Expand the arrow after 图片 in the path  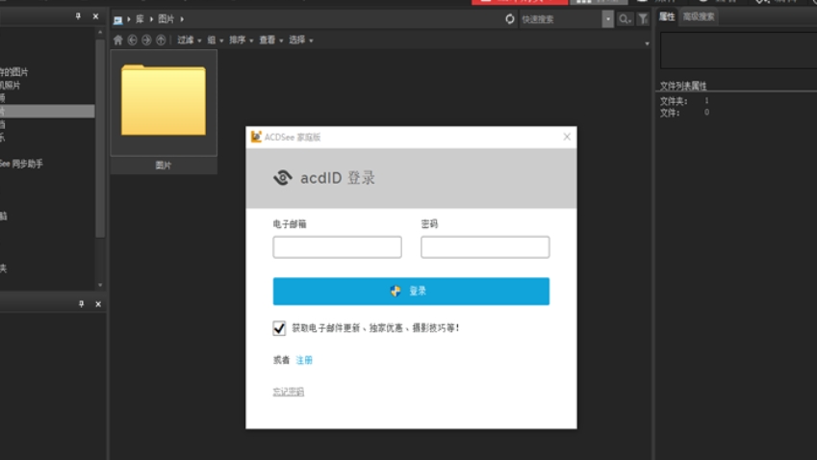coord(182,19)
